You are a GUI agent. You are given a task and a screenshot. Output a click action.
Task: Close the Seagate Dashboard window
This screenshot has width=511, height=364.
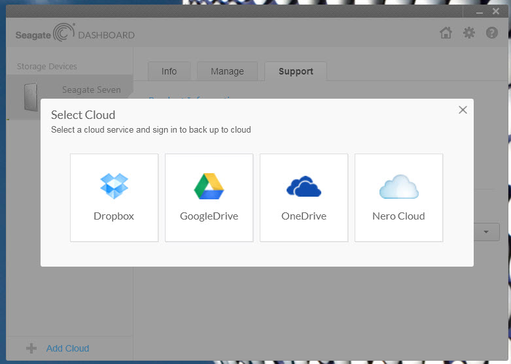pyautogui.click(x=496, y=11)
